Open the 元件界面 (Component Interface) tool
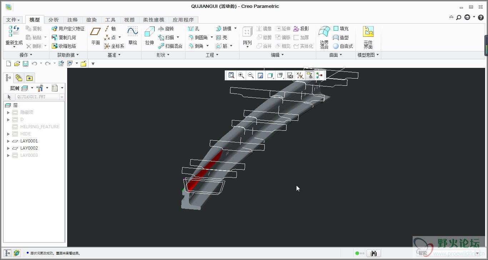488x260 pixels. point(368,37)
